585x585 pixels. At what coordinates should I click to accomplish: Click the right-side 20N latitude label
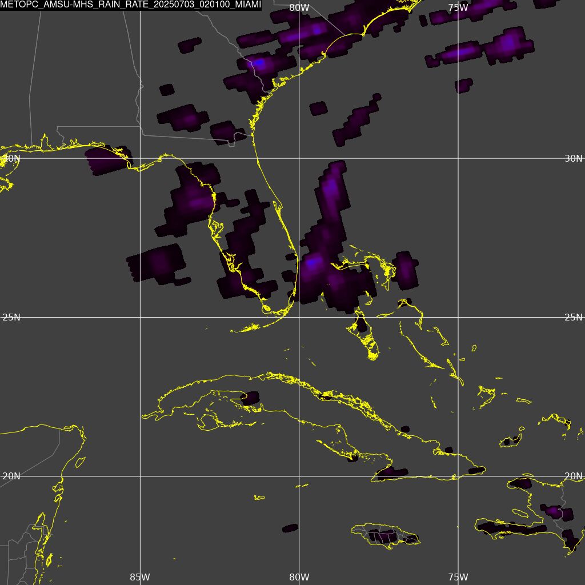[574, 476]
